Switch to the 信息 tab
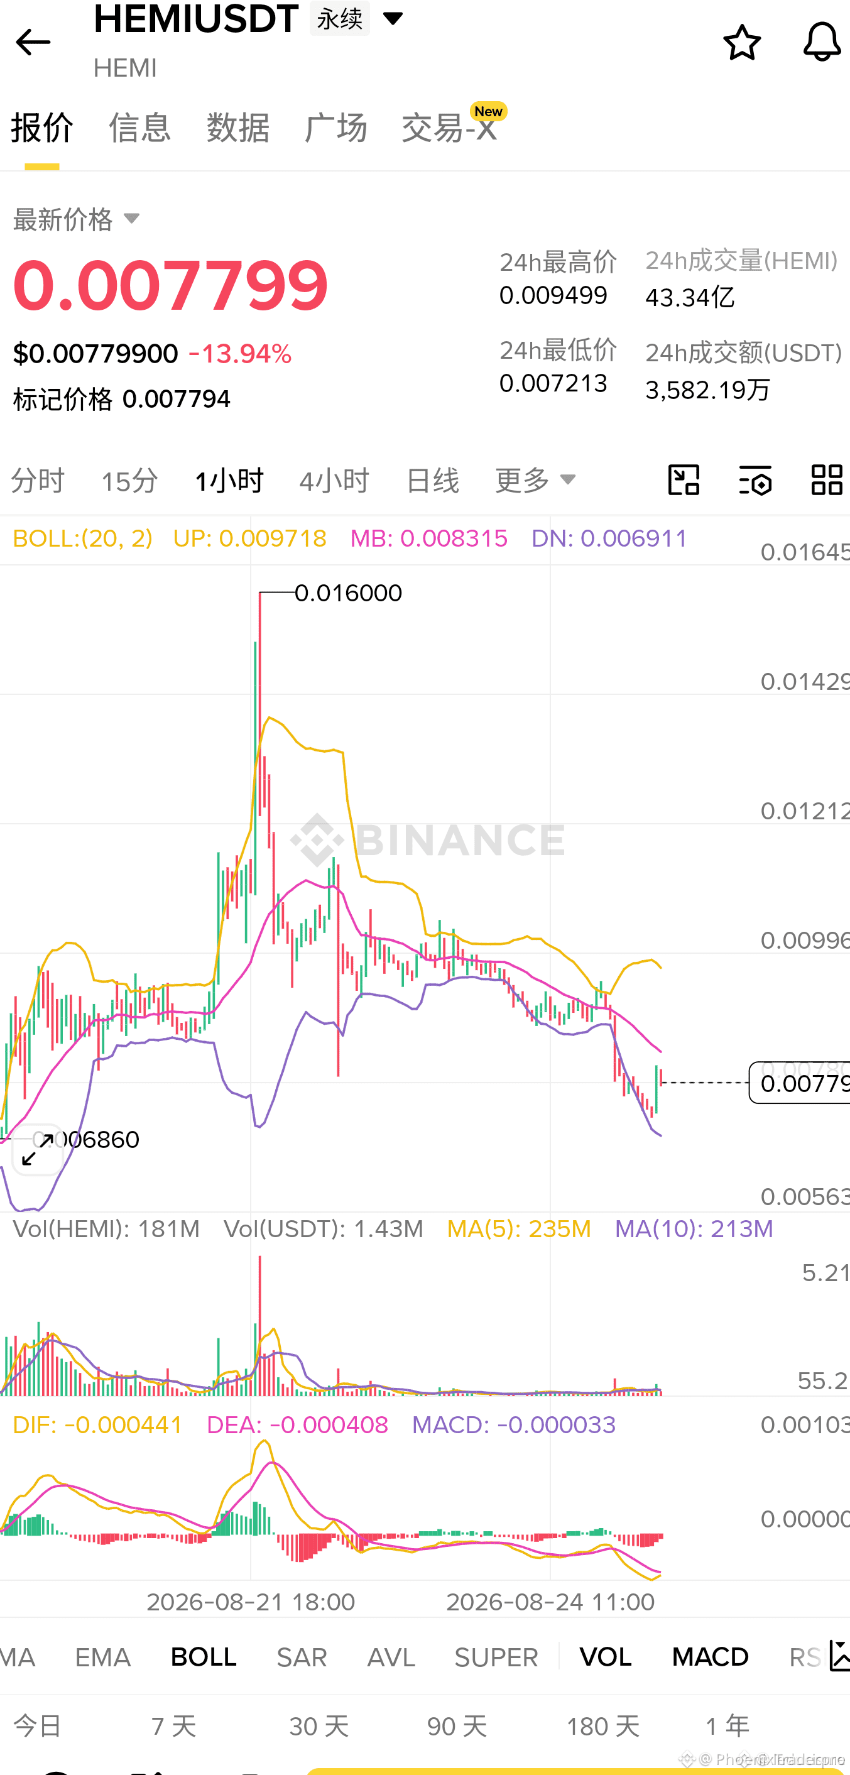This screenshot has height=1775, width=850. click(140, 128)
